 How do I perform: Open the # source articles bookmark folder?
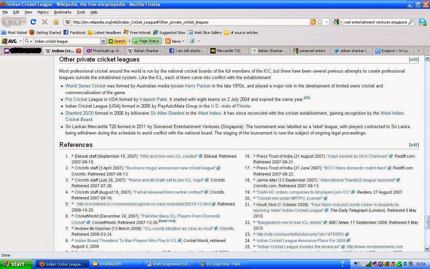(x=241, y=32)
